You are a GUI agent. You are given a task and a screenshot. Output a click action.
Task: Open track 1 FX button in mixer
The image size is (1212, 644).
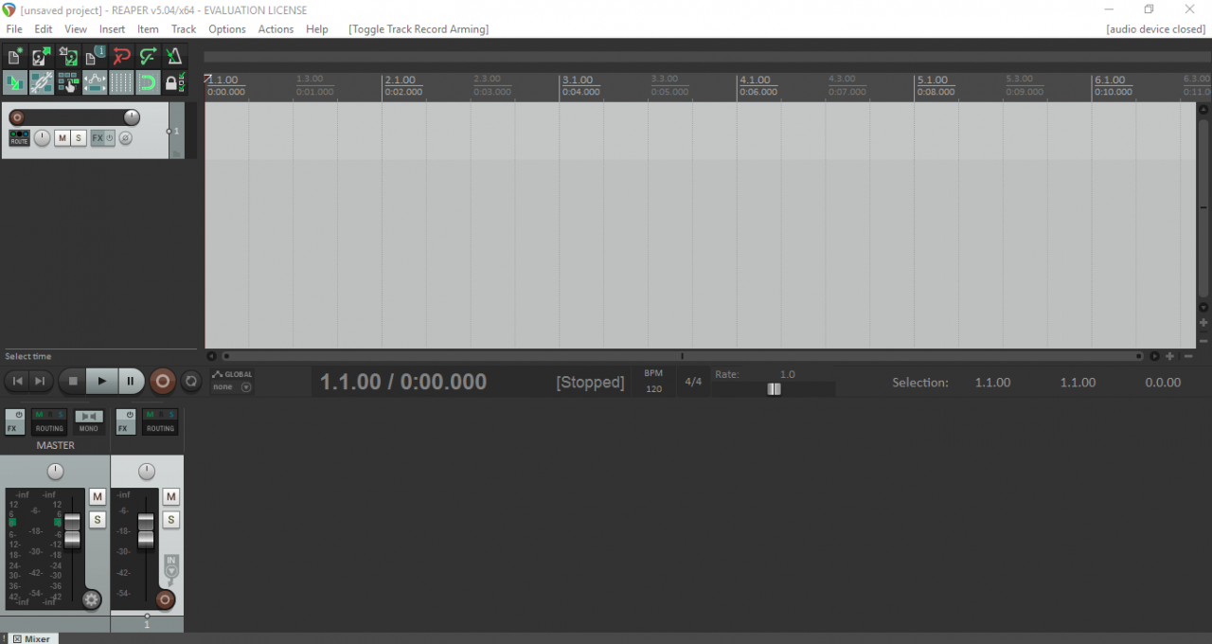[126, 421]
